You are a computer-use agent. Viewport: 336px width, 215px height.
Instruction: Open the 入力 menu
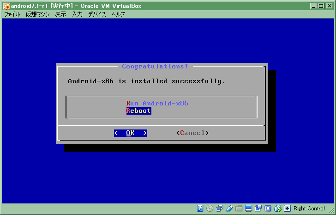[77, 14]
